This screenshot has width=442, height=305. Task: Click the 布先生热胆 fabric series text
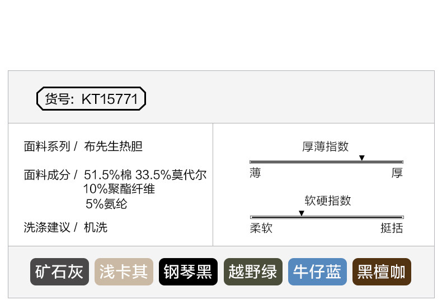pyautogui.click(x=113, y=146)
